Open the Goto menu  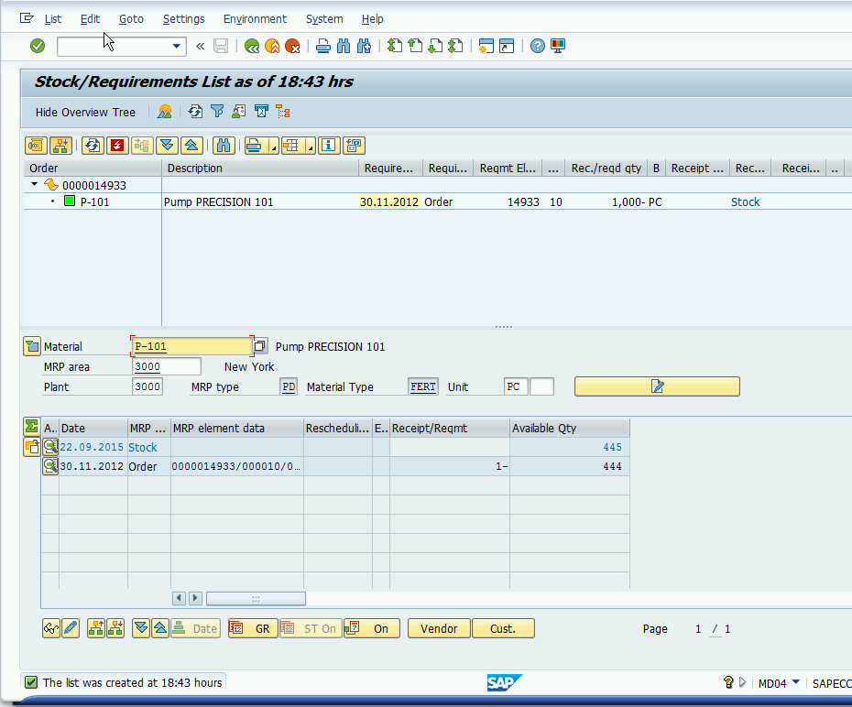131,18
